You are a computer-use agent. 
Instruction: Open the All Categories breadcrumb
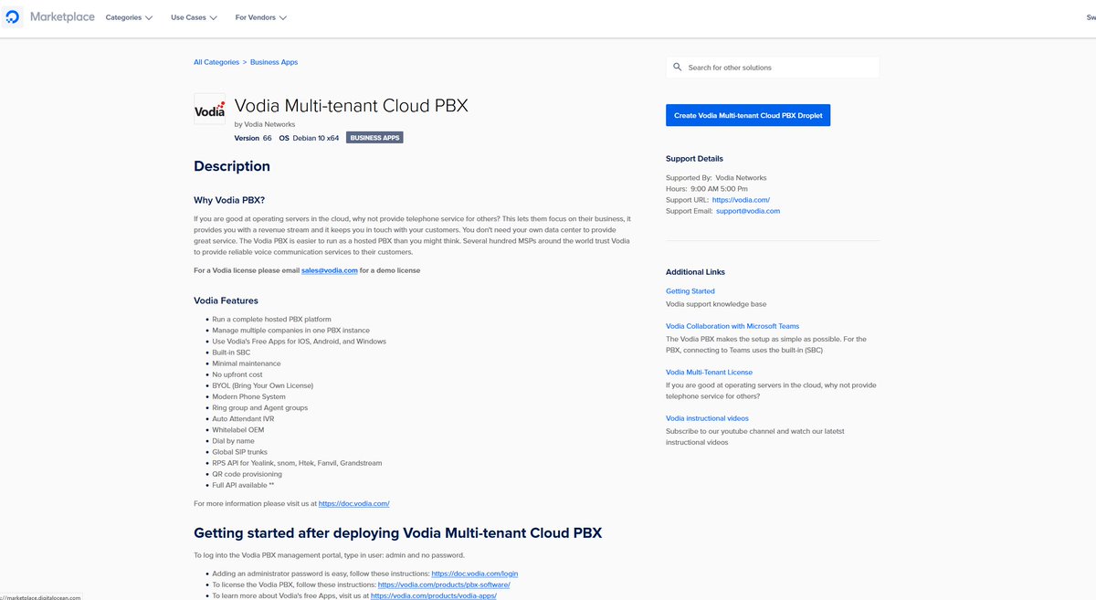216,62
